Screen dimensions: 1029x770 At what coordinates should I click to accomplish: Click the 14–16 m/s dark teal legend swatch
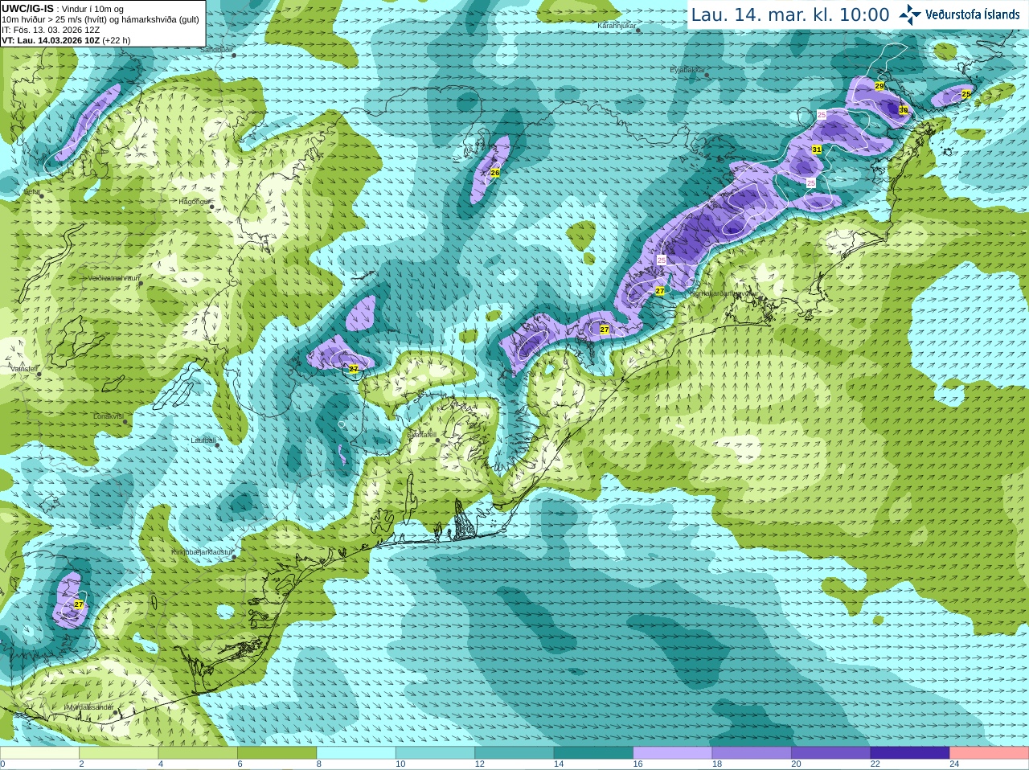click(593, 753)
